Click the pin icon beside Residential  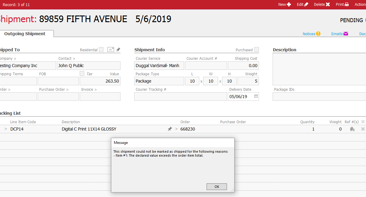pos(118,49)
